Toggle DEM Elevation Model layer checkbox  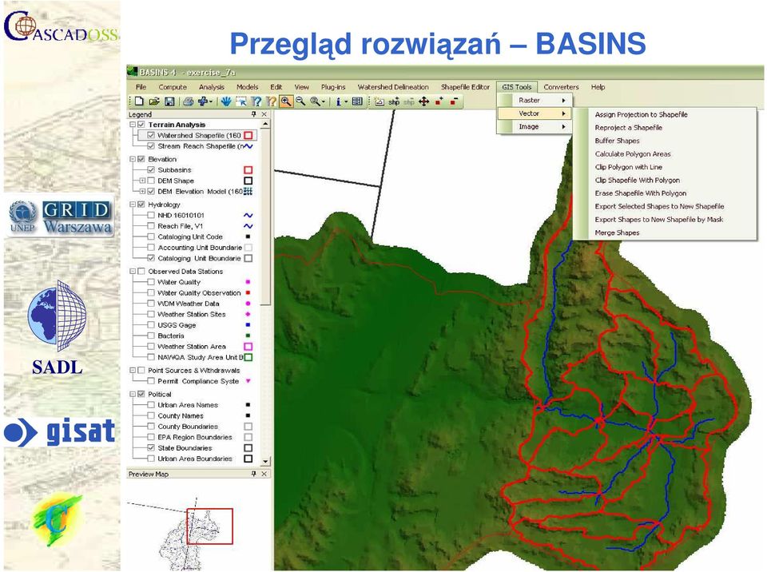point(151,191)
